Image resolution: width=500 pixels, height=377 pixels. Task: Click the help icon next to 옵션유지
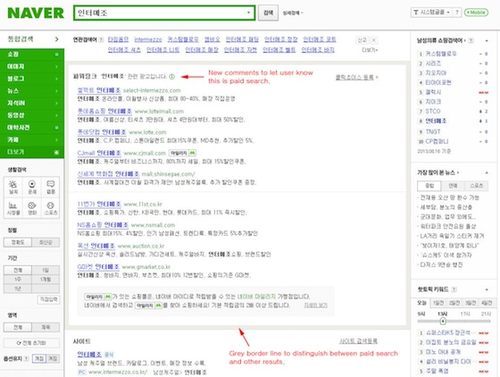[26, 359]
